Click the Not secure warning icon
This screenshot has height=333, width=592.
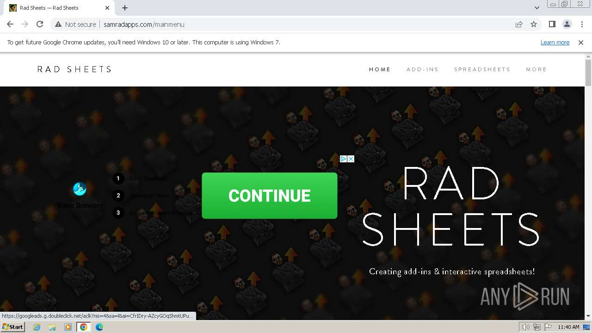58,24
